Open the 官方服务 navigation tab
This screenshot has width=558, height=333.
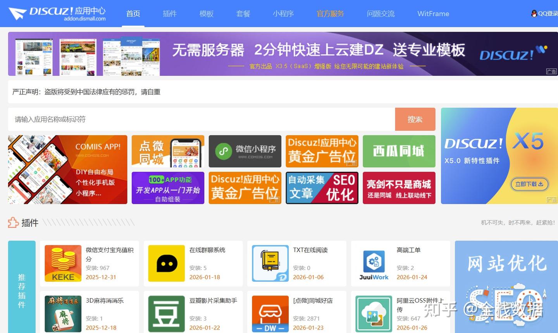[x=330, y=14]
